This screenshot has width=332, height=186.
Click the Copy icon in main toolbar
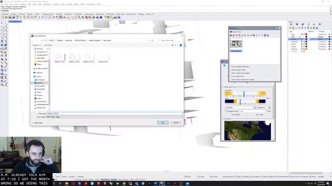click(x=24, y=17)
